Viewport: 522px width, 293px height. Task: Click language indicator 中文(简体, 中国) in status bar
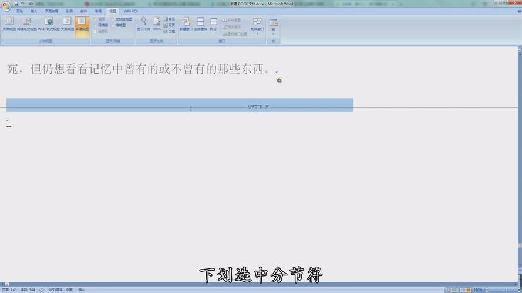point(60,290)
